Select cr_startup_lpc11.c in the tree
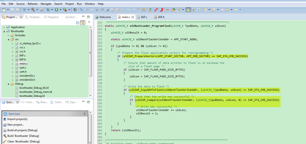The image size is (306, 144). (30, 43)
